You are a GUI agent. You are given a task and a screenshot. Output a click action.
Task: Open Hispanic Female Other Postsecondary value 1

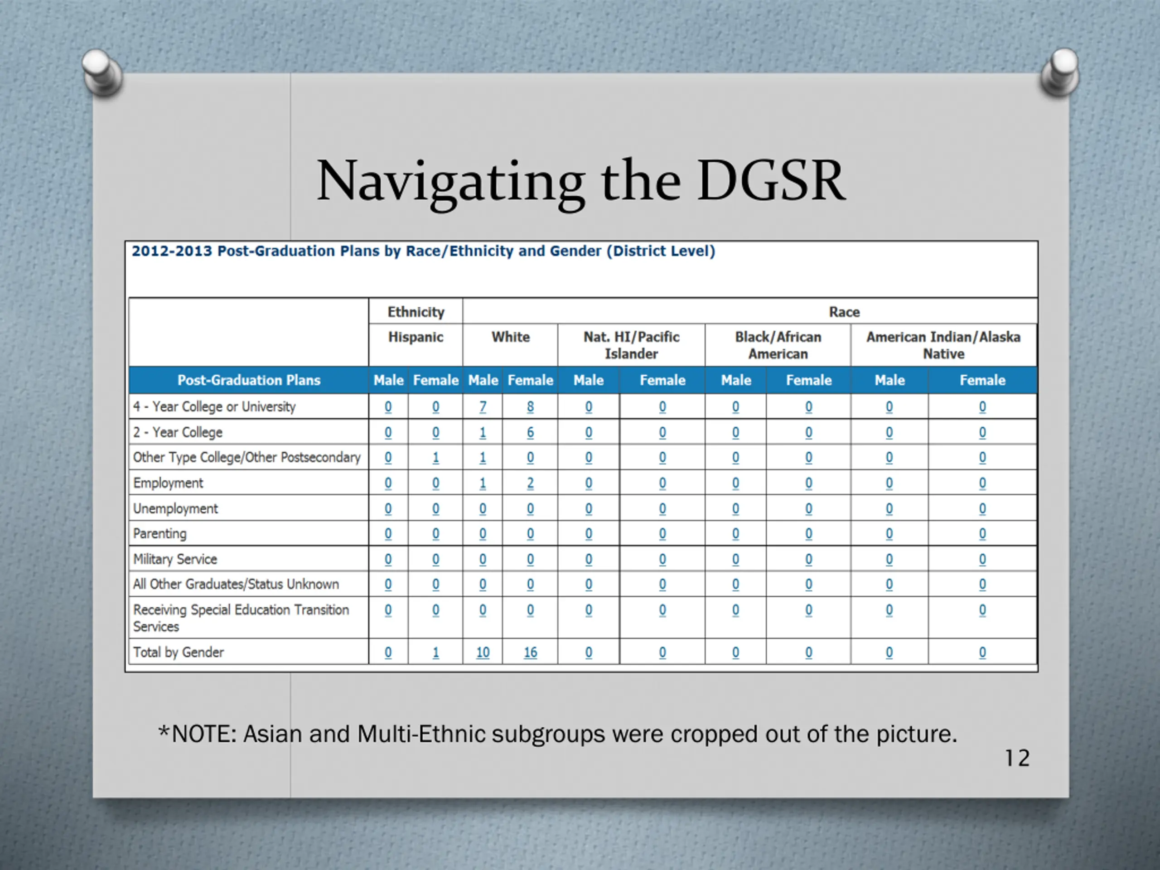pos(435,458)
